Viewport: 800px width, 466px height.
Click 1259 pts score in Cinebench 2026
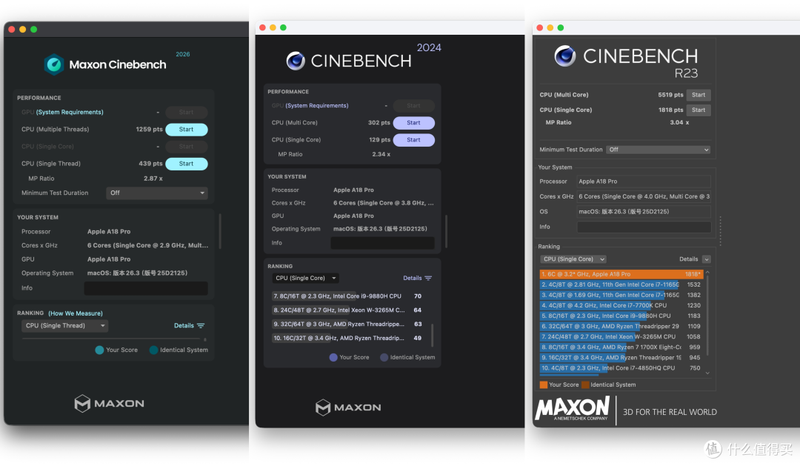149,130
